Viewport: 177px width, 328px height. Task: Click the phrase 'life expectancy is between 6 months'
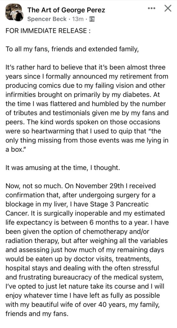(x=66, y=222)
